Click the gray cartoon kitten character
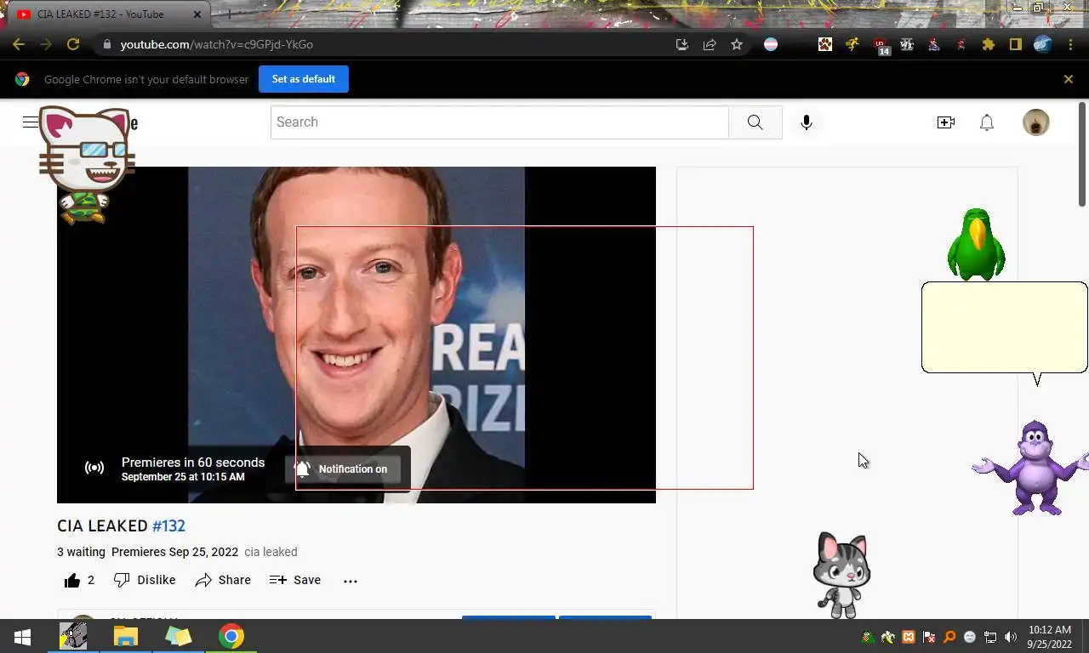Screen dimensions: 1089x653 pyautogui.click(x=841, y=576)
